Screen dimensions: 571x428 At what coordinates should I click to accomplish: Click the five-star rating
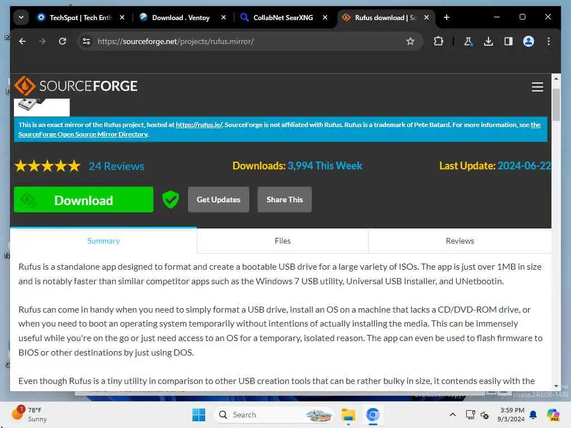[x=47, y=166]
